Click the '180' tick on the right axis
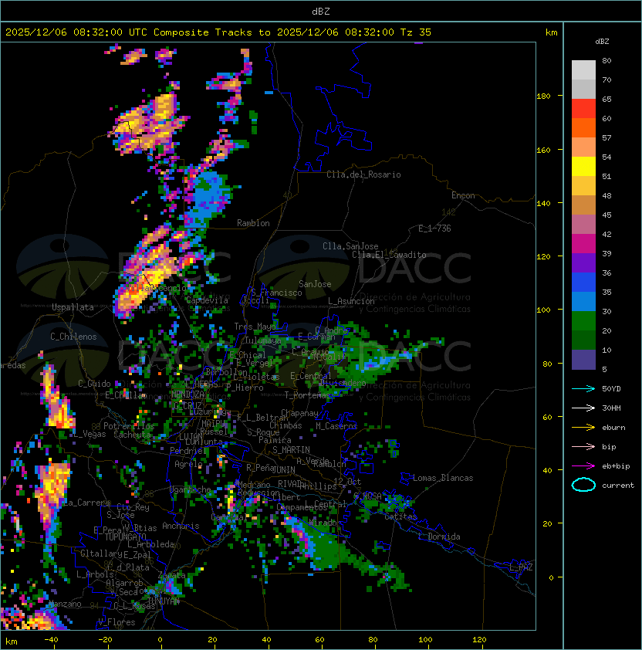The height and width of the screenshot is (650, 642). [x=543, y=96]
